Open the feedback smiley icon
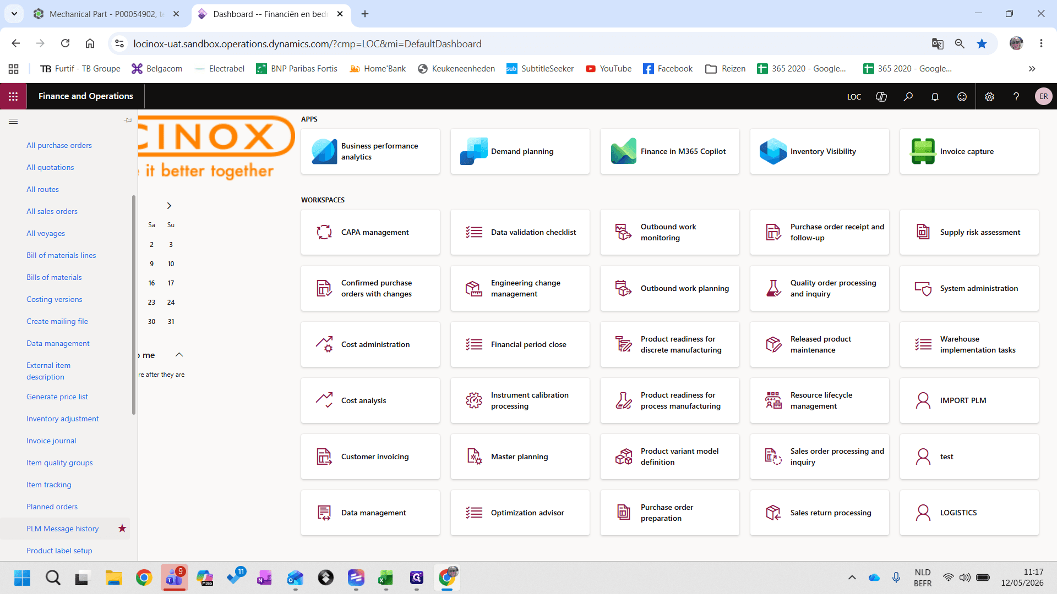 tap(962, 96)
